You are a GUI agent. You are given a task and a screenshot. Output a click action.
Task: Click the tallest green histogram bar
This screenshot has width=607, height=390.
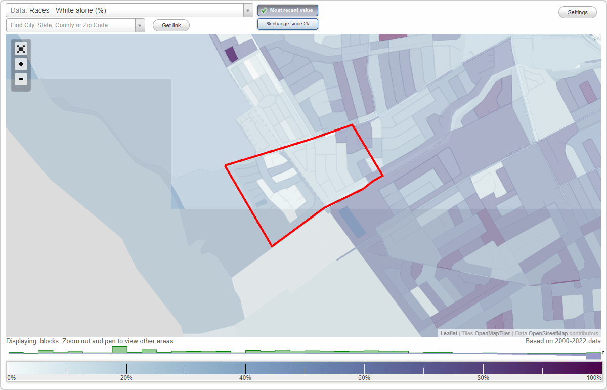tap(120, 349)
